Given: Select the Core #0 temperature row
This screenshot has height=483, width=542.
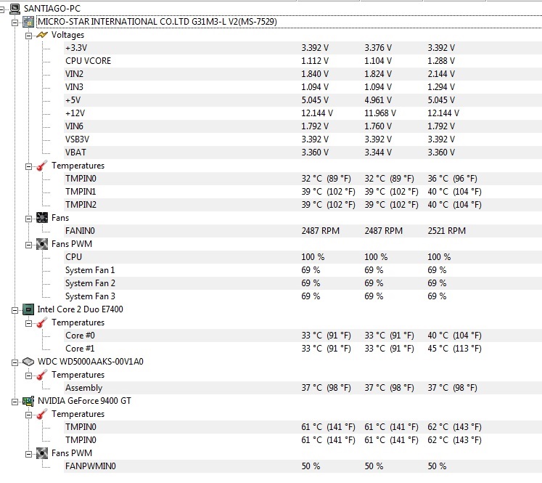Looking at the screenshot, I should click(x=303, y=336).
